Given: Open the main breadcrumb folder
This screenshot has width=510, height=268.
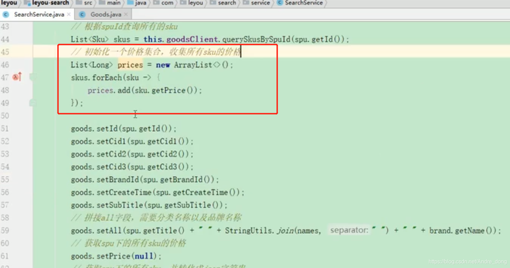Looking at the screenshot, I should point(114,3).
